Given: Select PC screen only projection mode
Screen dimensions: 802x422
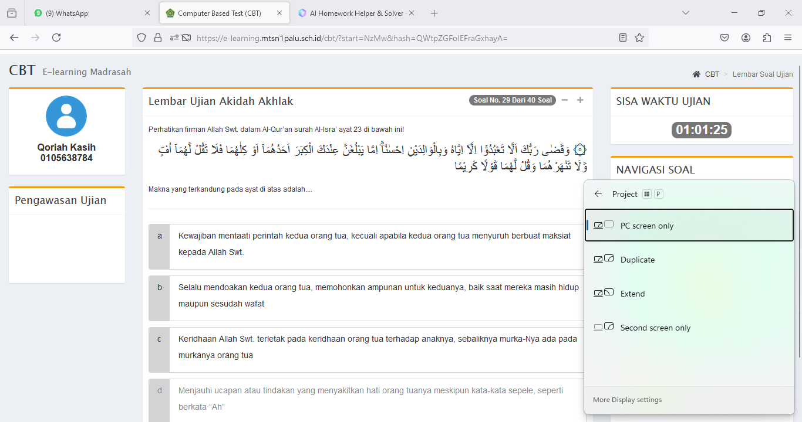Looking at the screenshot, I should (689, 226).
